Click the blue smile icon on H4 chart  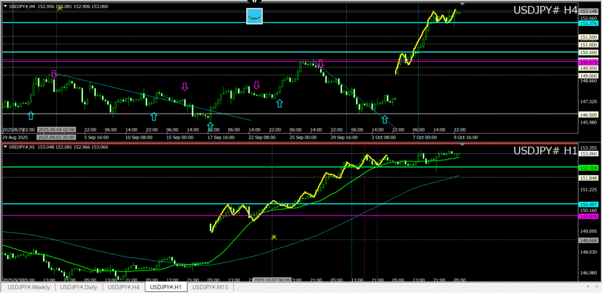pos(254,16)
